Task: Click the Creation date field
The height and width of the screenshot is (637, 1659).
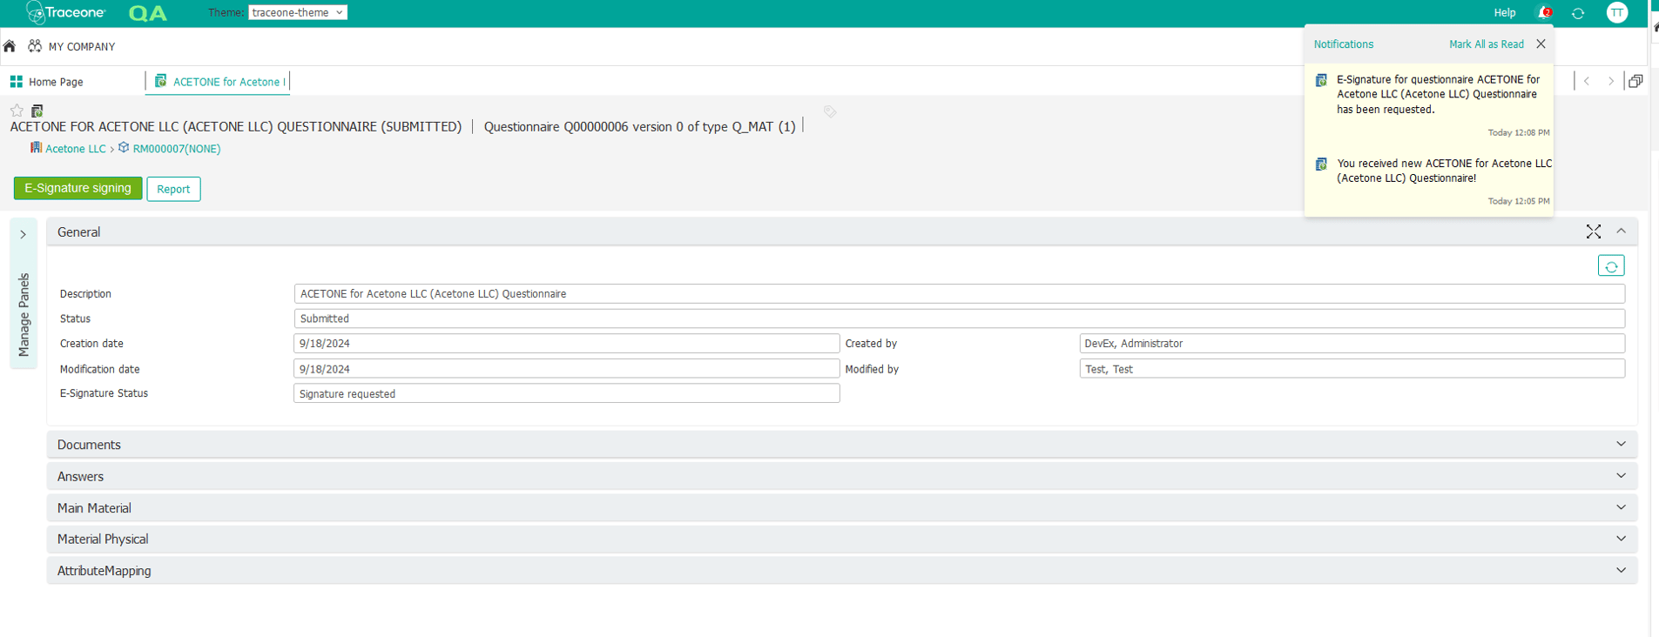Action: (x=566, y=344)
